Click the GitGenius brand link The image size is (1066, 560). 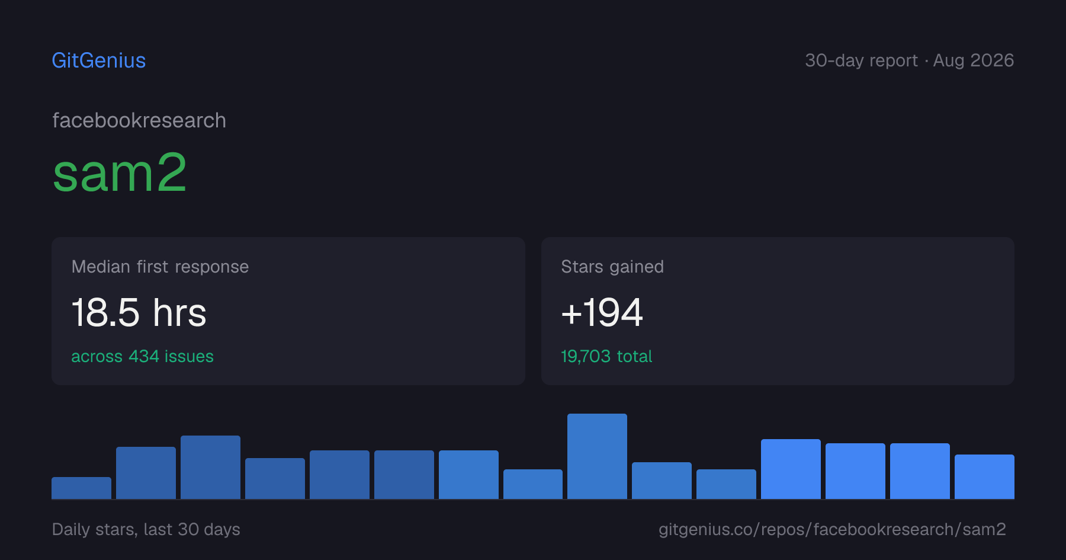(99, 60)
